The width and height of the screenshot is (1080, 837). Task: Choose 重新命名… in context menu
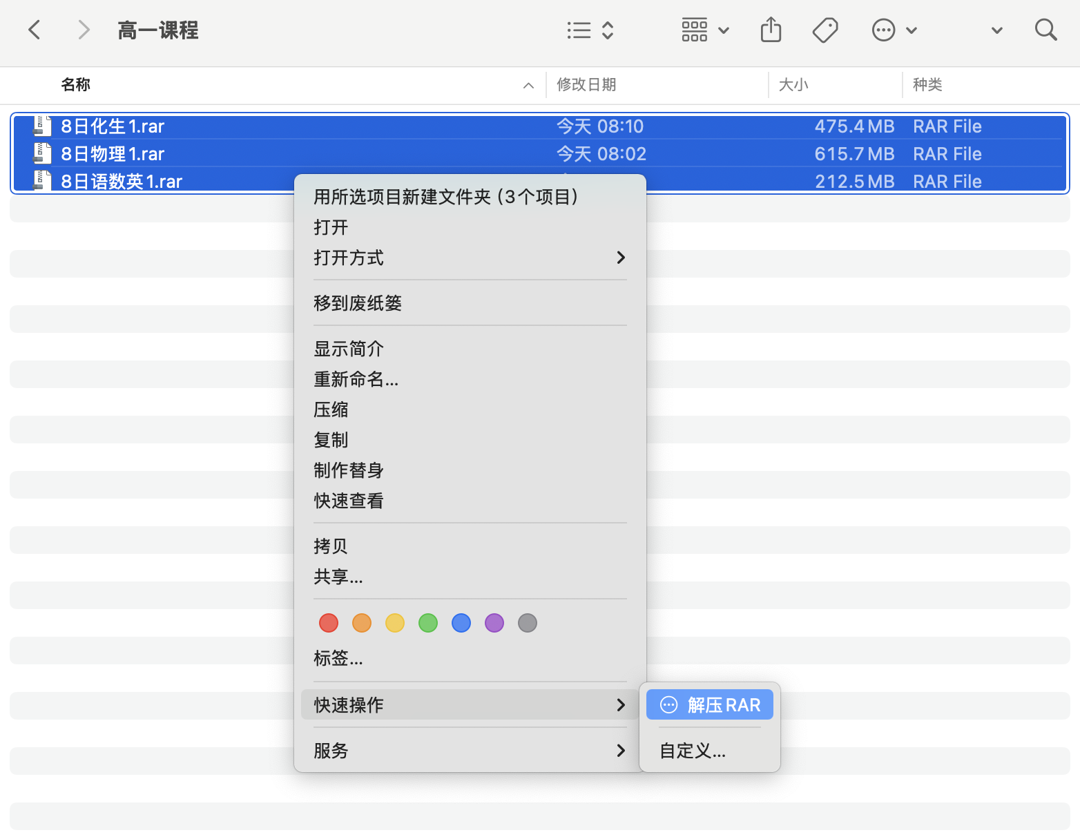(x=356, y=379)
